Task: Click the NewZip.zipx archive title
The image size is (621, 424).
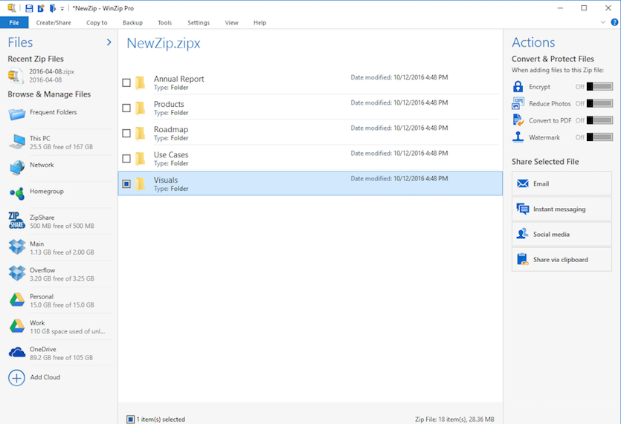Action: pyautogui.click(x=164, y=43)
